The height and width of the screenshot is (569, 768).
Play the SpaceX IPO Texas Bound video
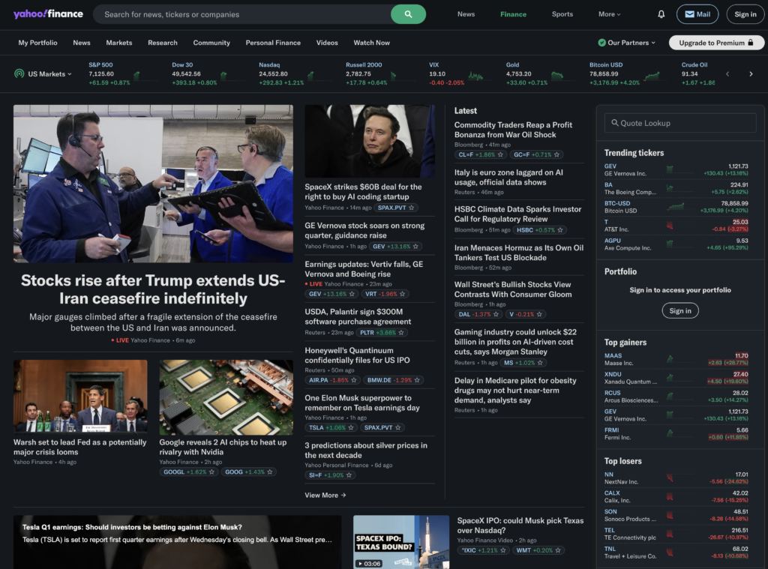[401, 541]
